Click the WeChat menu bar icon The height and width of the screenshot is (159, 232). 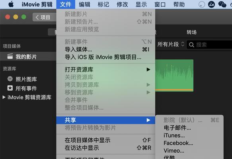[x=222, y=4]
